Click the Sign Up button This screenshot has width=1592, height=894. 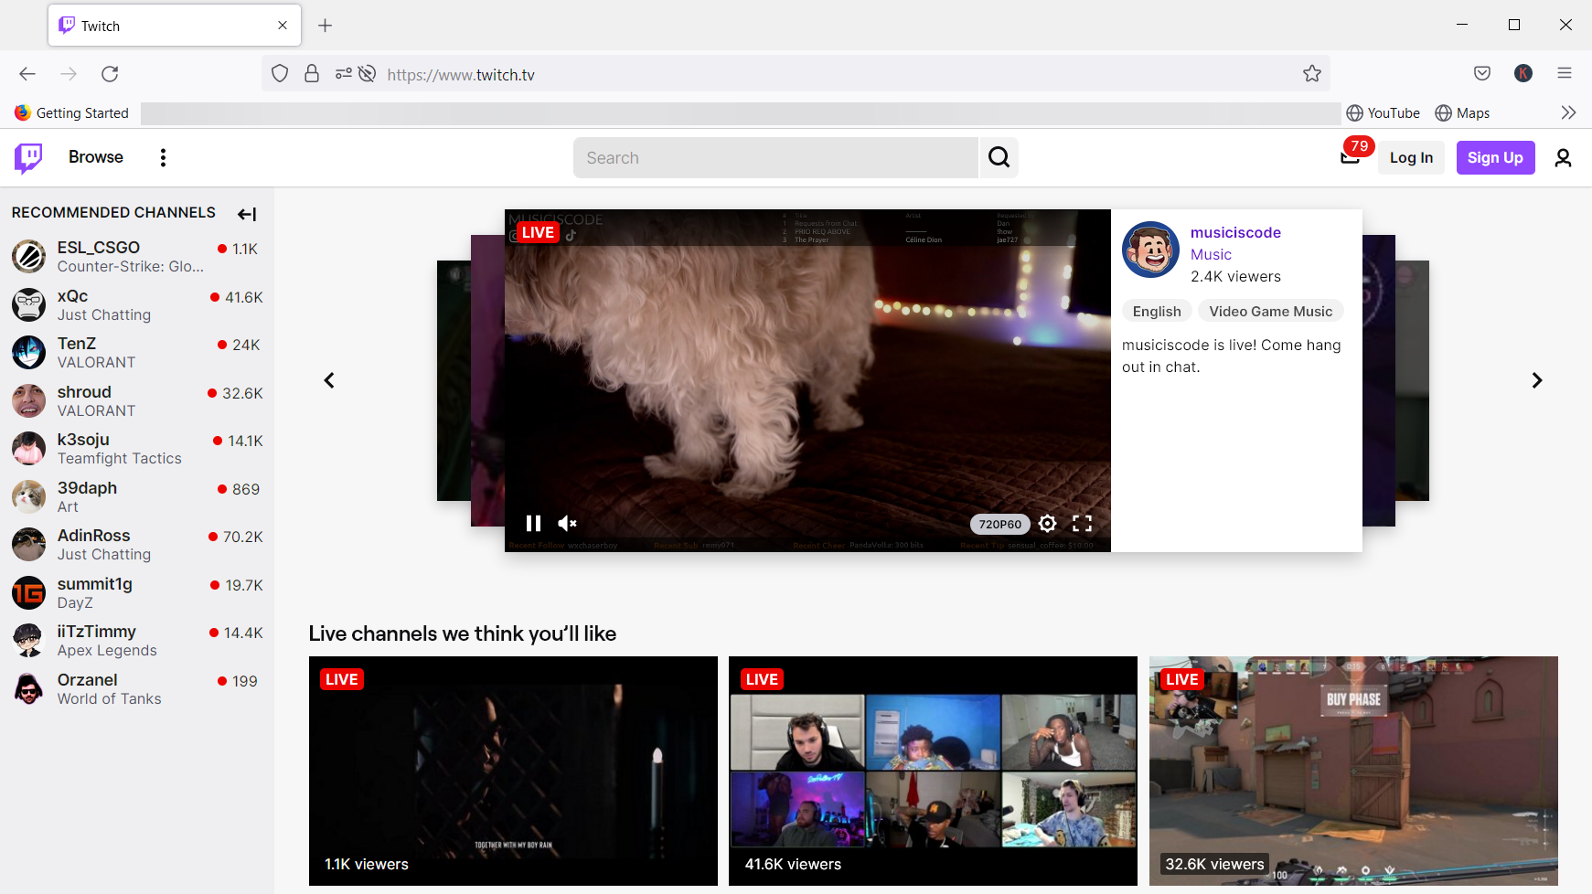click(x=1495, y=158)
